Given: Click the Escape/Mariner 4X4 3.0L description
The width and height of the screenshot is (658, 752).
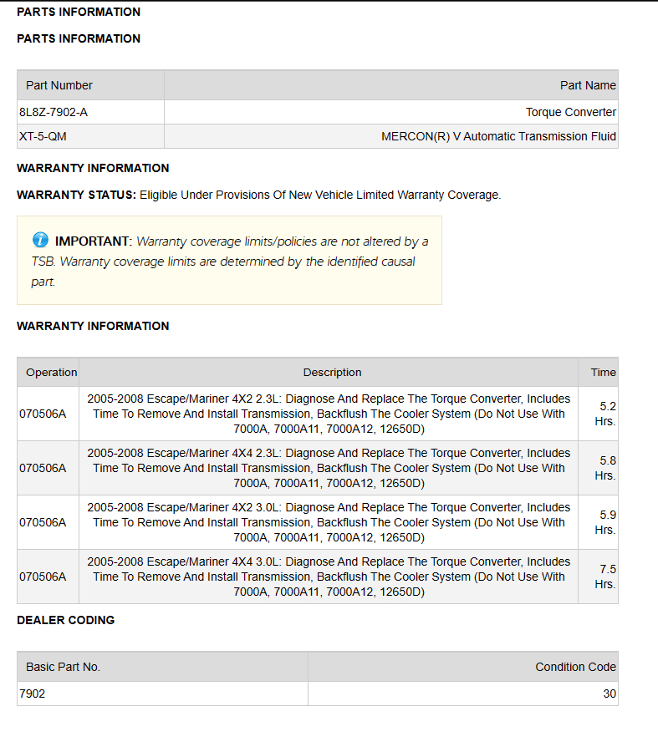Looking at the screenshot, I should point(329,577).
